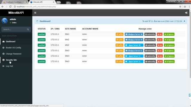Viewport: 191px width, 107px height.
Task: Open the Chrome menu dots icon
Action: tap(189, 7)
